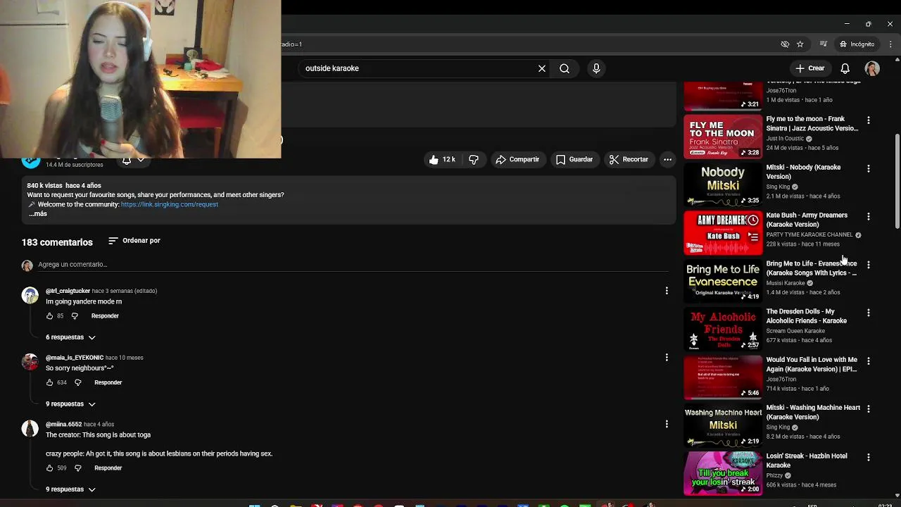Like the comment by @maia_is_EYEKONIC
Image resolution: width=901 pixels, height=507 pixels.
50,382
